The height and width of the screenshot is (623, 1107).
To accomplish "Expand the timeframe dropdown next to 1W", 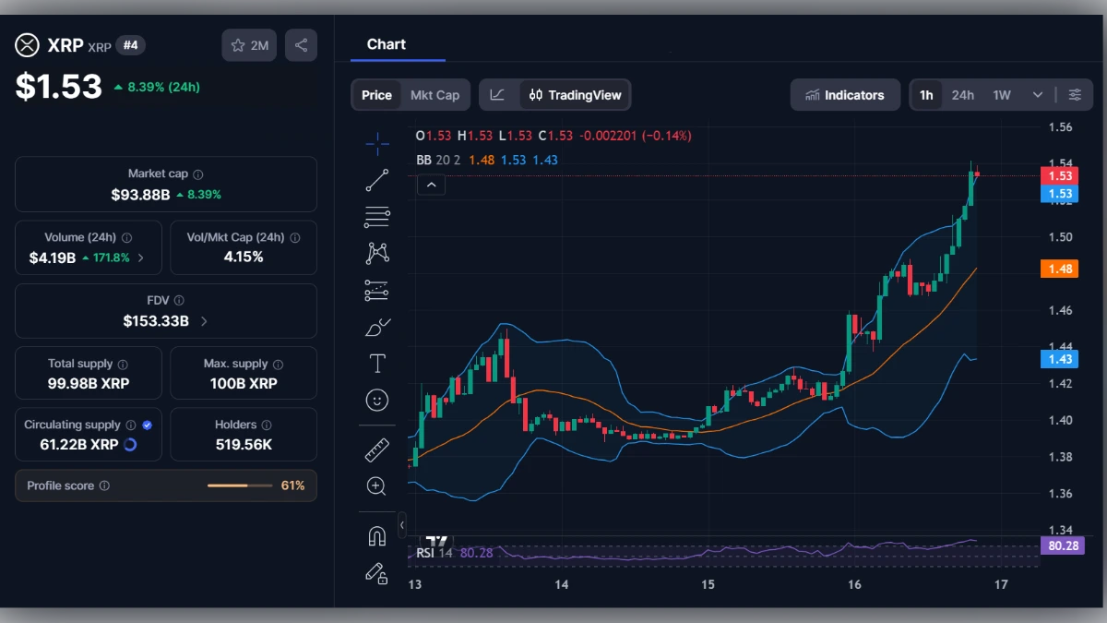I will click(x=1037, y=94).
